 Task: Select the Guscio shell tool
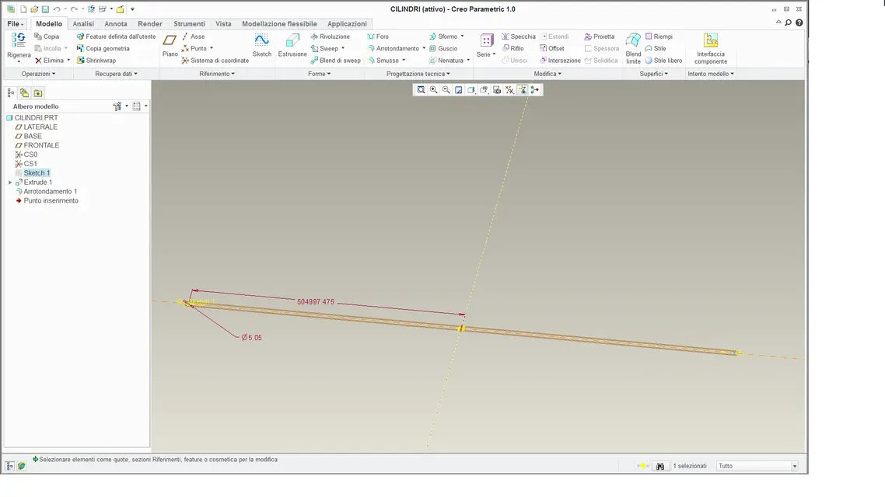point(443,48)
